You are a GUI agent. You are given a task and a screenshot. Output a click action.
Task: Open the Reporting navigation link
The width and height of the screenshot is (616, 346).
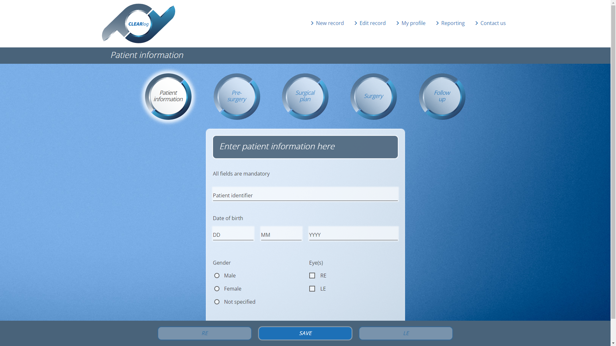453,23
